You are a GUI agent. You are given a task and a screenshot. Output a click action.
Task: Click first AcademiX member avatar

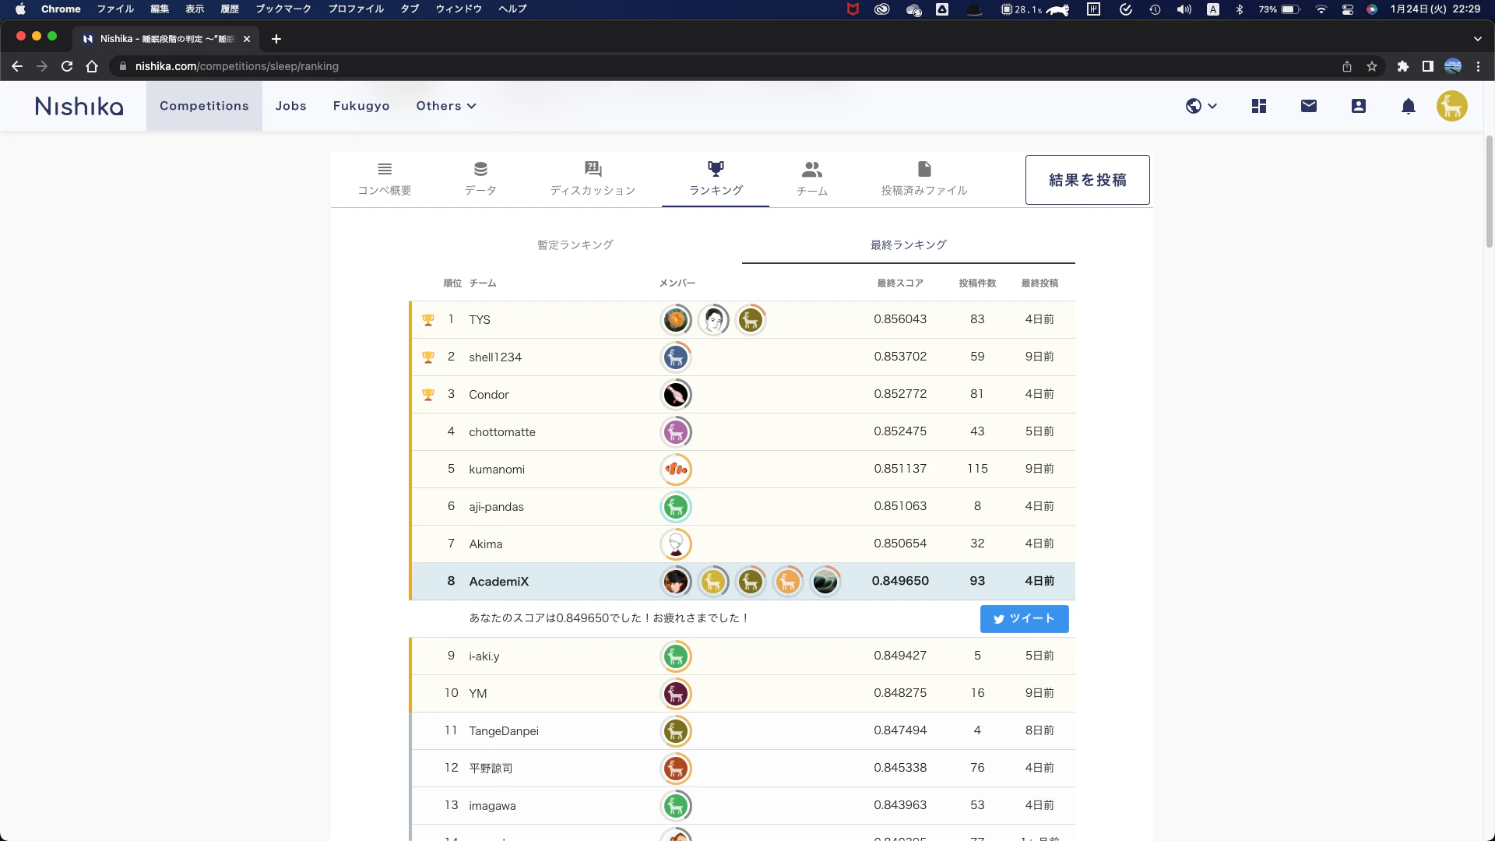pyautogui.click(x=676, y=582)
